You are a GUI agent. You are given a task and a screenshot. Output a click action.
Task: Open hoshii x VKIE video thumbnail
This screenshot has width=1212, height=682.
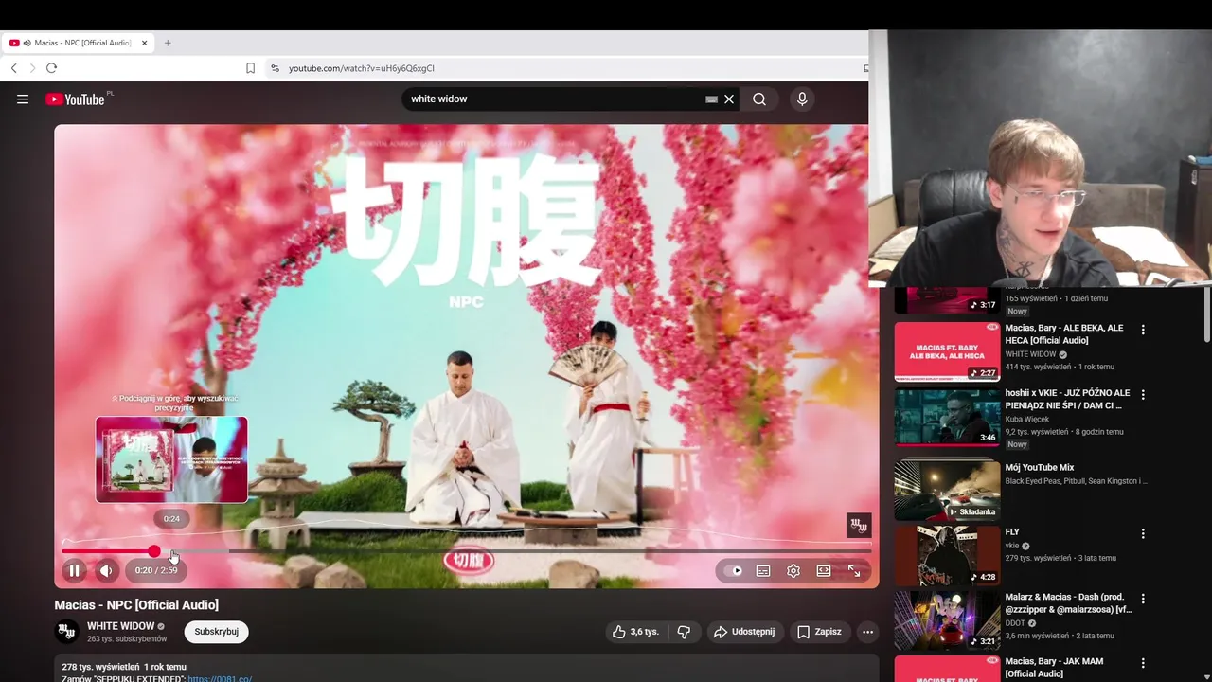coord(947,416)
